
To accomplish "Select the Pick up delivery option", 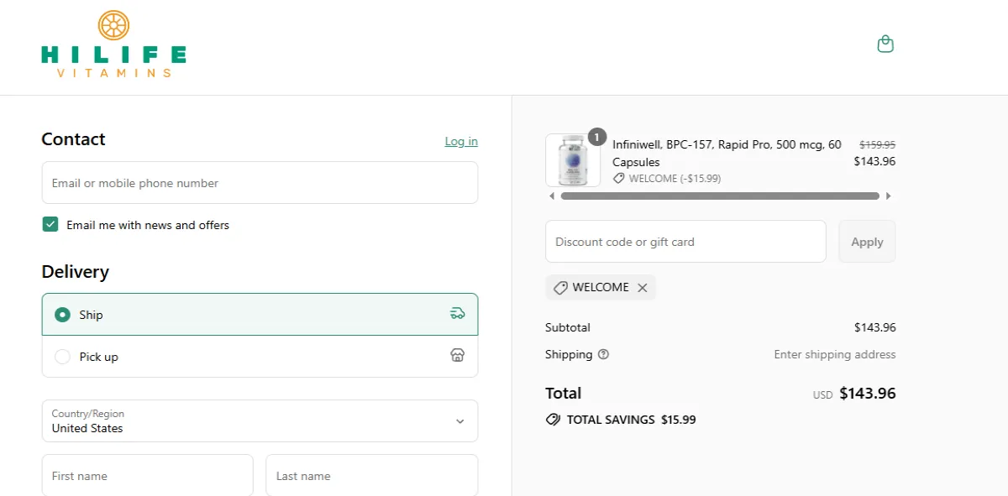I will point(62,356).
